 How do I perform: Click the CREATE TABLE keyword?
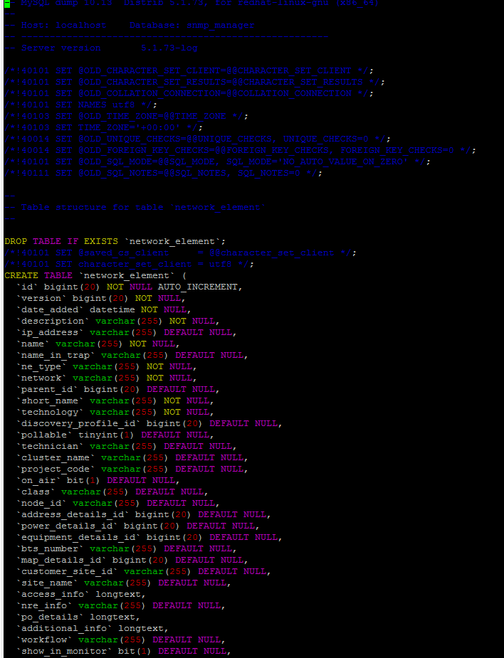coord(38,275)
